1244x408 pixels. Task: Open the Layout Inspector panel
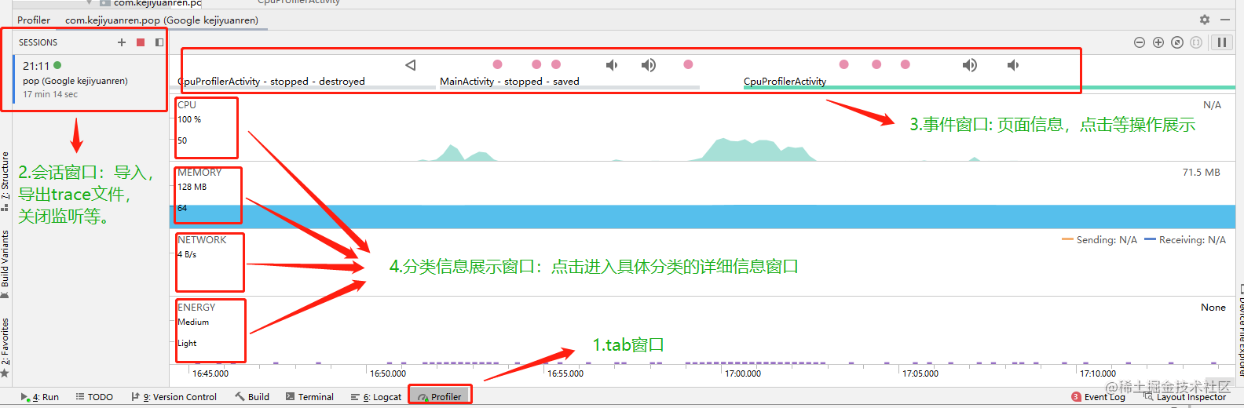[x=1184, y=397]
